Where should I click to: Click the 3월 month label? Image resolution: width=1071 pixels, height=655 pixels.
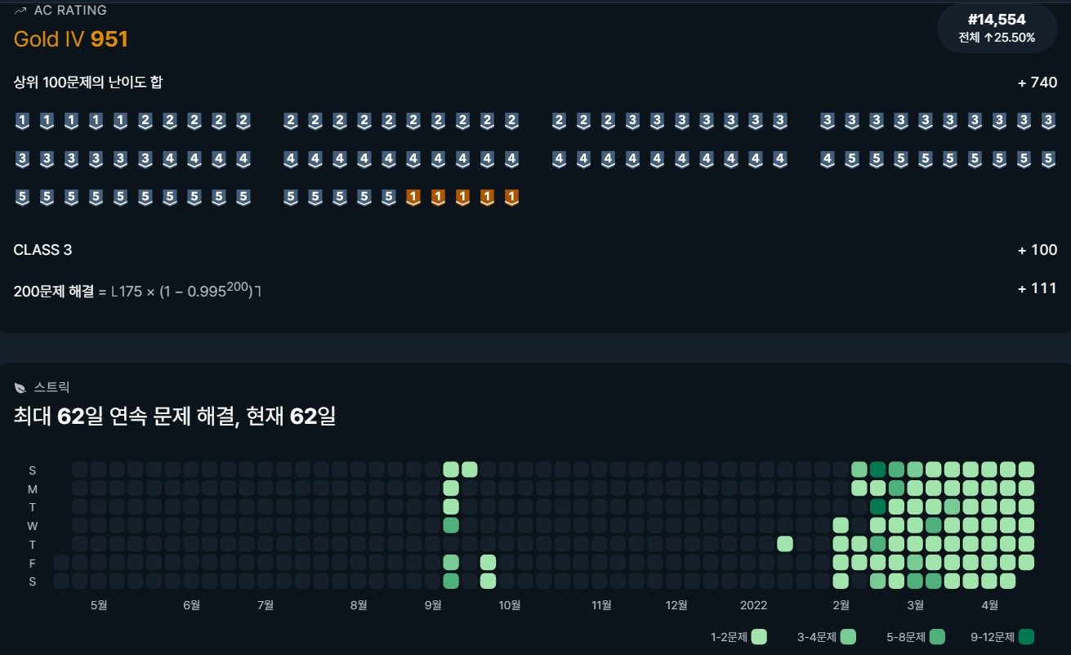coord(916,605)
